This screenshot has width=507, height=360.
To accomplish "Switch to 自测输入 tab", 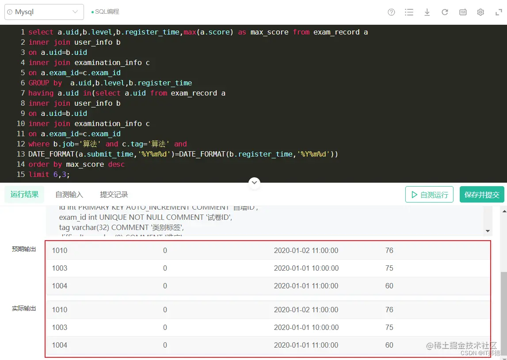I will click(69, 195).
